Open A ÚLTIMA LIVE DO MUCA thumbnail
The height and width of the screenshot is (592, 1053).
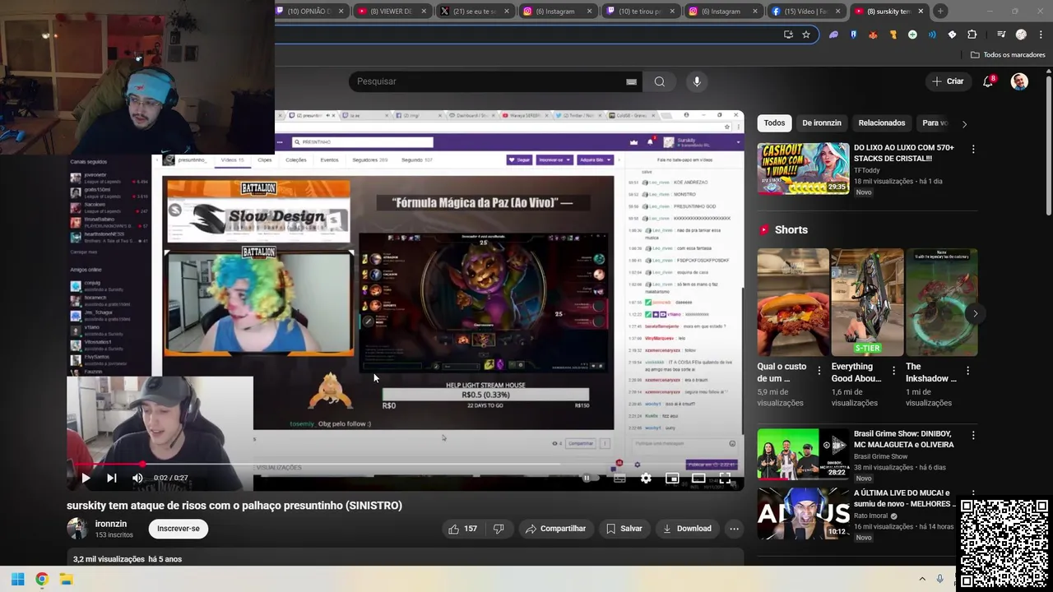pyautogui.click(x=803, y=513)
